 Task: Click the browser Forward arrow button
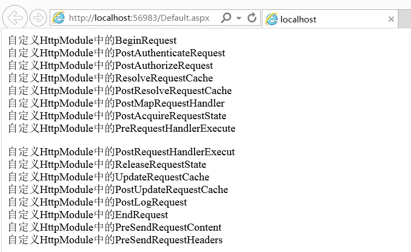click(x=38, y=18)
